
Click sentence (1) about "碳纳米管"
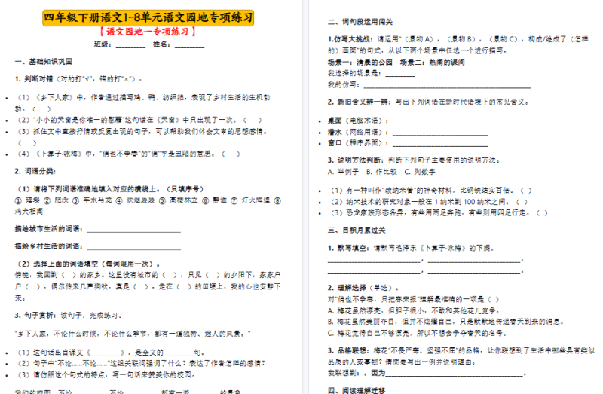click(431, 191)
